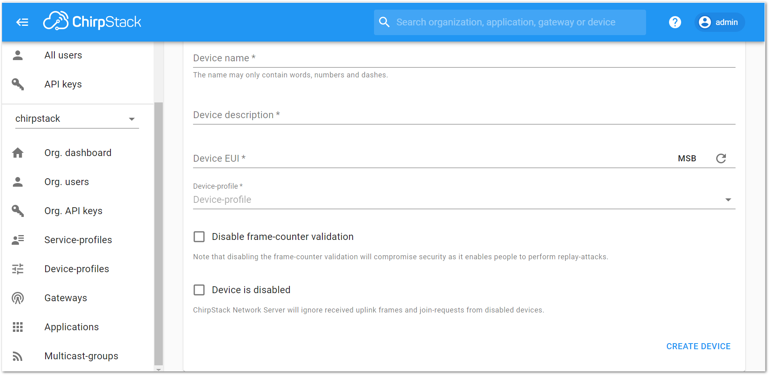This screenshot has width=769, height=375.
Task: Click the Service-profiles icon
Action: pyautogui.click(x=18, y=240)
